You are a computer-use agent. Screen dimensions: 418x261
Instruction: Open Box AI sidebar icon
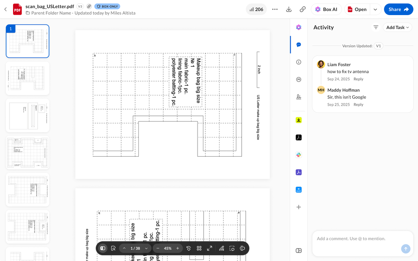click(x=298, y=27)
